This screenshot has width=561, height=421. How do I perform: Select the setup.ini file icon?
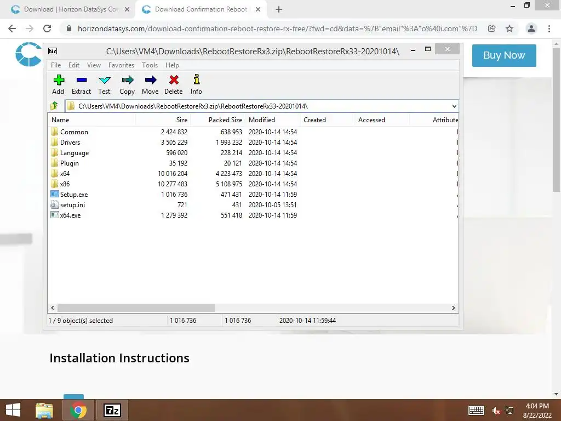54,205
